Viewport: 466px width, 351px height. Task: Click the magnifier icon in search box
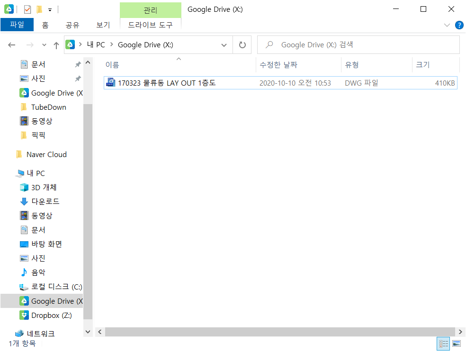[269, 45]
